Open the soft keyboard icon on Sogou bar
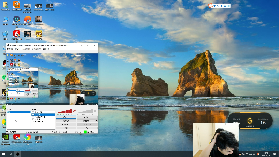The width and height of the screenshot is (279, 157). click(x=225, y=6)
